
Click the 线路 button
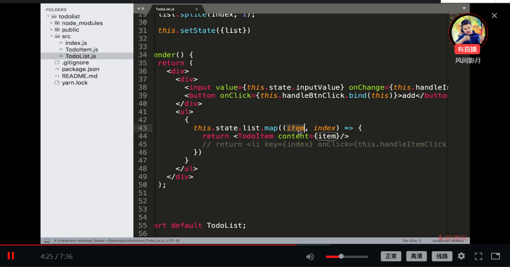point(442,256)
